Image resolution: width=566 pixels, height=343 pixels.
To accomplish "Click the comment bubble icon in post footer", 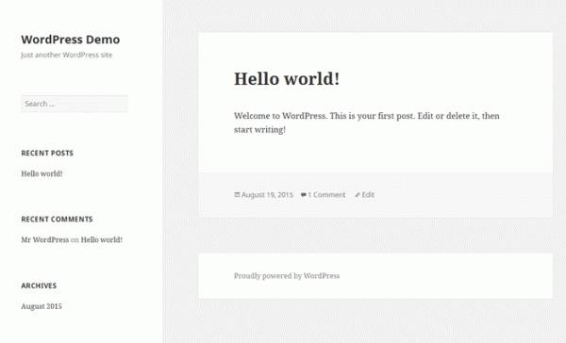I will (x=304, y=195).
